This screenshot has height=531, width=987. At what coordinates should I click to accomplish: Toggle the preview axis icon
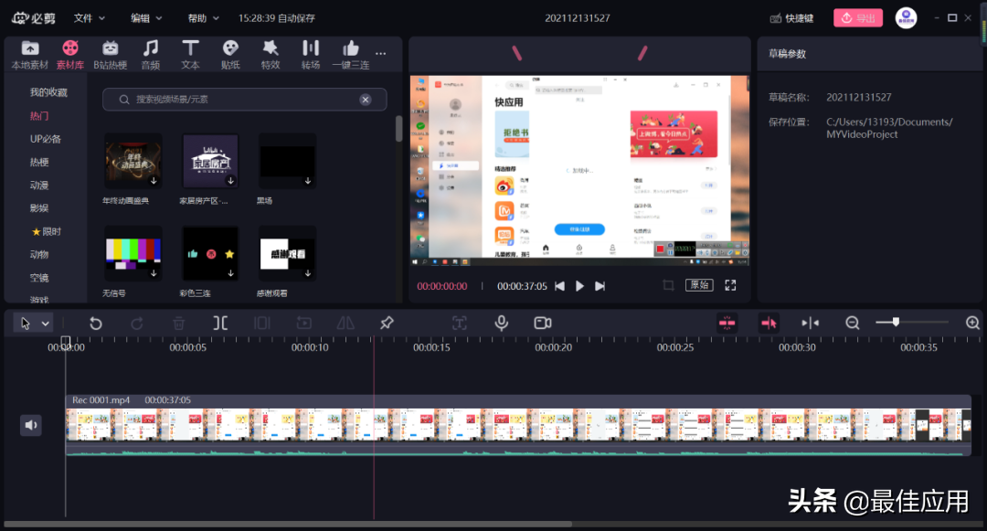(x=810, y=324)
